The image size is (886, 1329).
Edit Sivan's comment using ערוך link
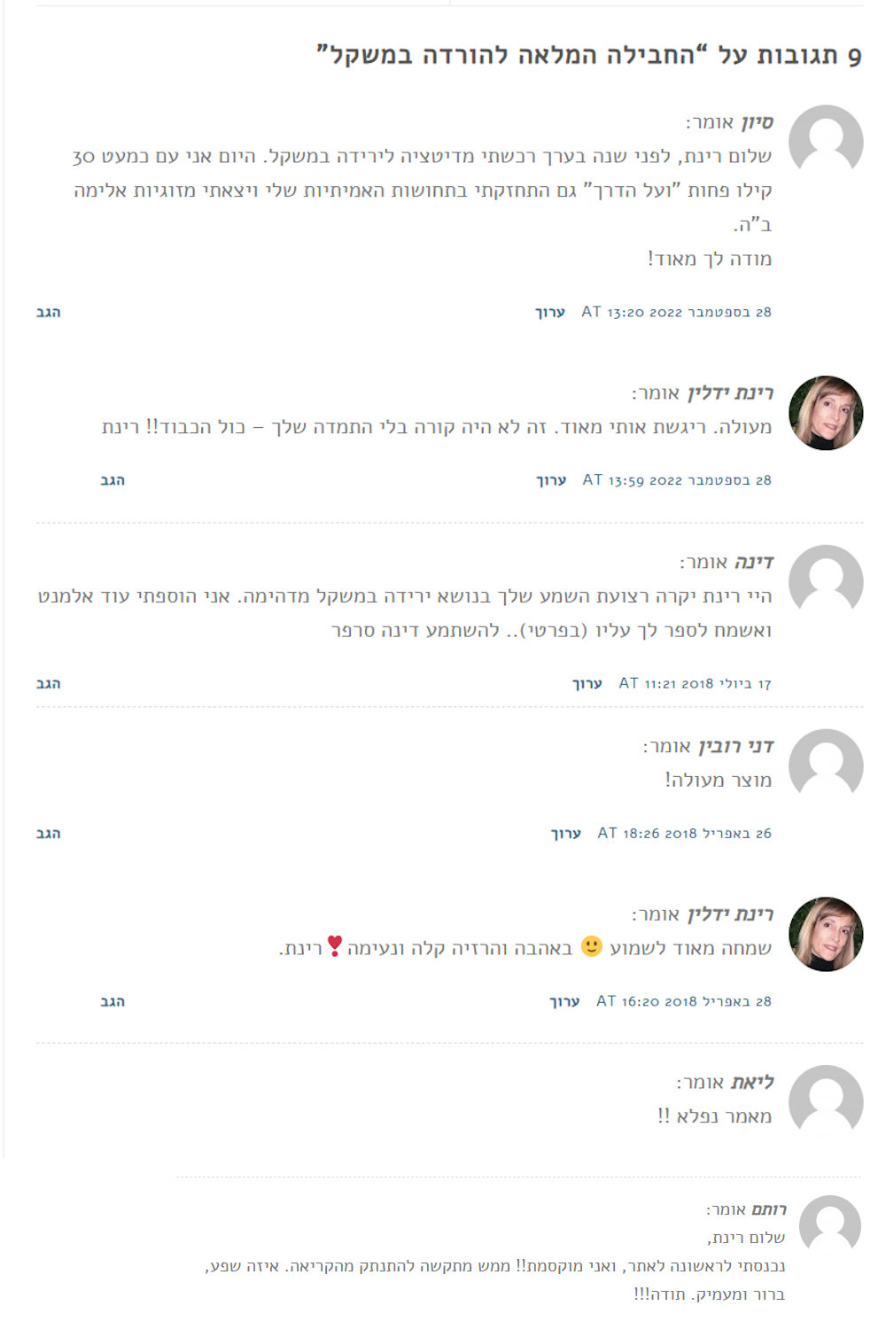[x=550, y=312]
